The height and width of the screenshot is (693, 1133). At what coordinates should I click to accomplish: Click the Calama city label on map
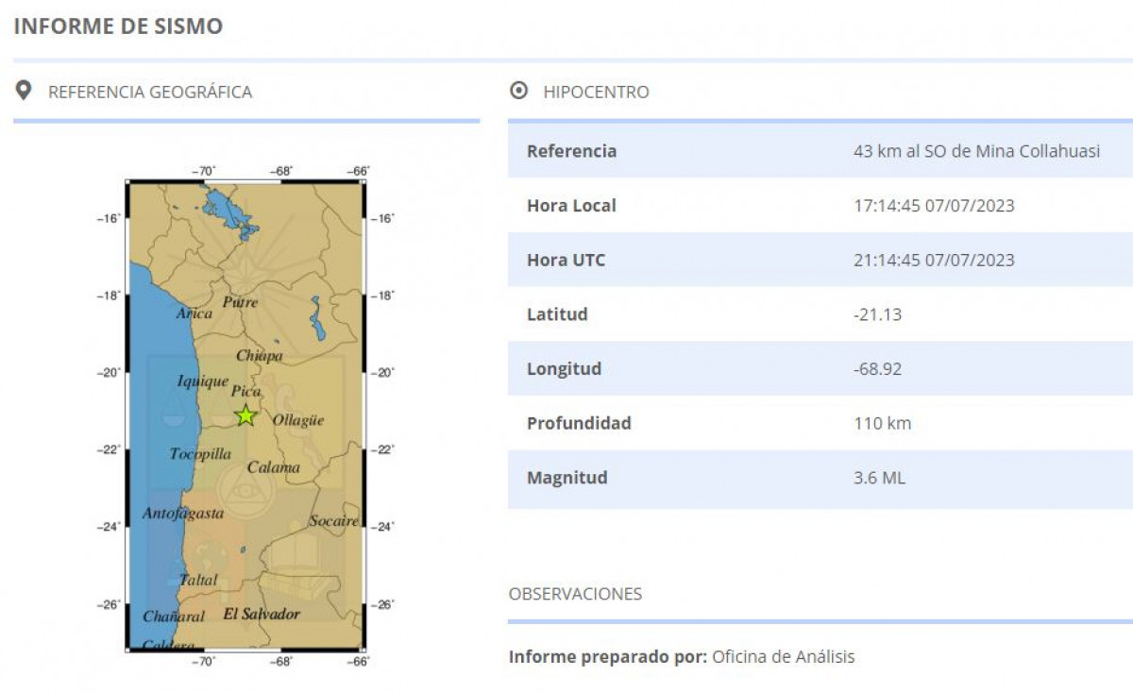pos(274,467)
